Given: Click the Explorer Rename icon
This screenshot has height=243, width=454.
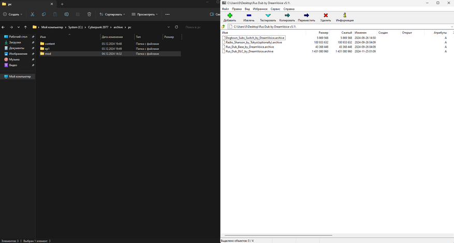Looking at the screenshot, I should tap(66, 14).
